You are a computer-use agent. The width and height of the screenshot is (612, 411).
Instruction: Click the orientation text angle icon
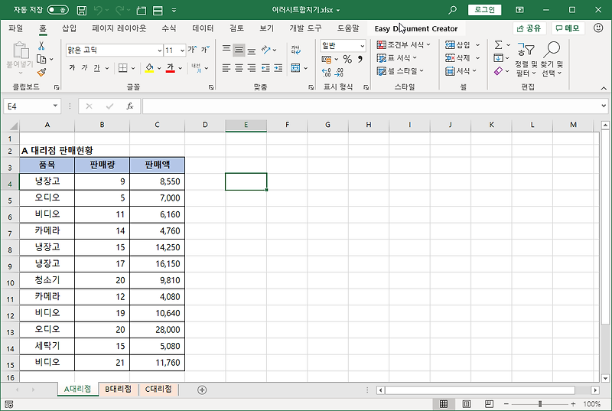click(265, 50)
